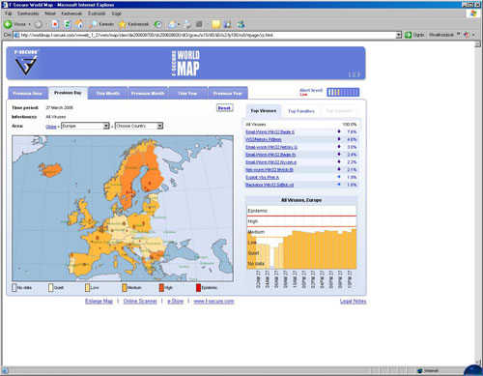Open the Legal Notes link

[354, 302]
